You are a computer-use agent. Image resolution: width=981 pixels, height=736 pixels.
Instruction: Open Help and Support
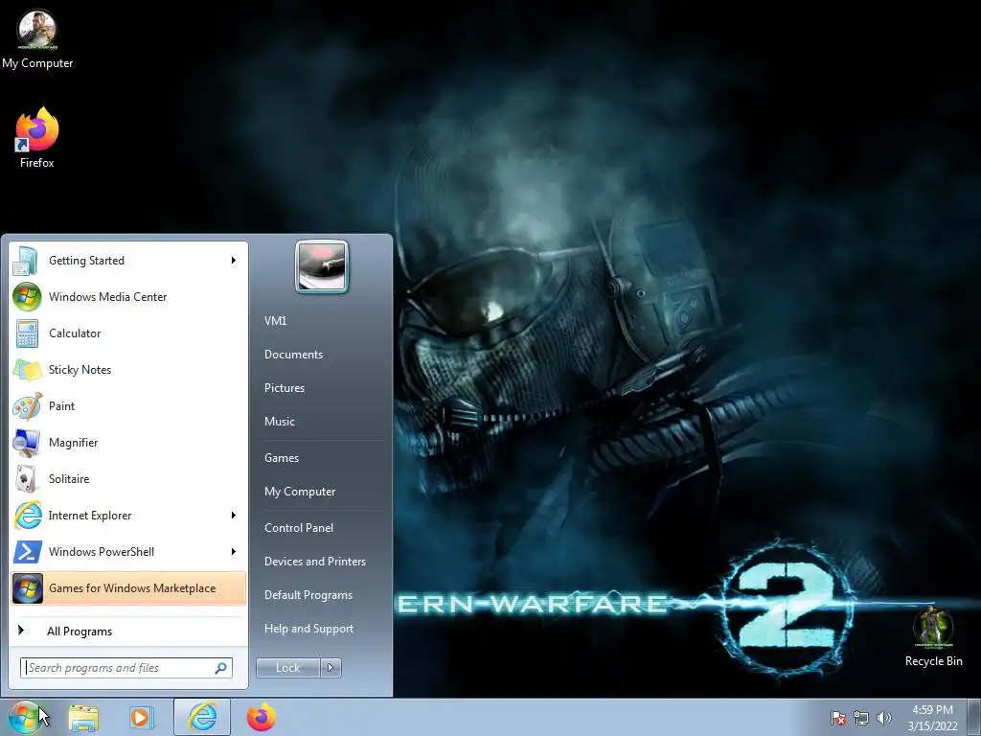click(x=308, y=629)
